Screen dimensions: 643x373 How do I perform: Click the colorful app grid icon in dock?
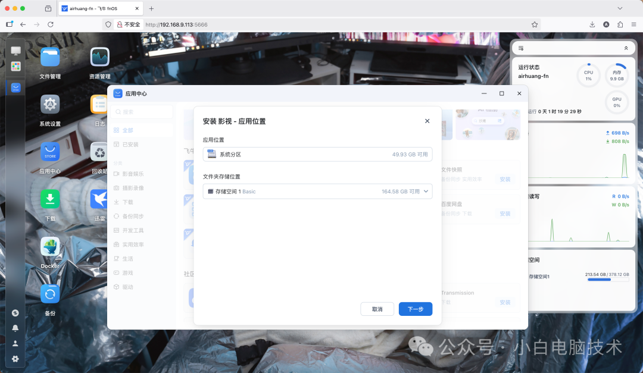tap(15, 67)
